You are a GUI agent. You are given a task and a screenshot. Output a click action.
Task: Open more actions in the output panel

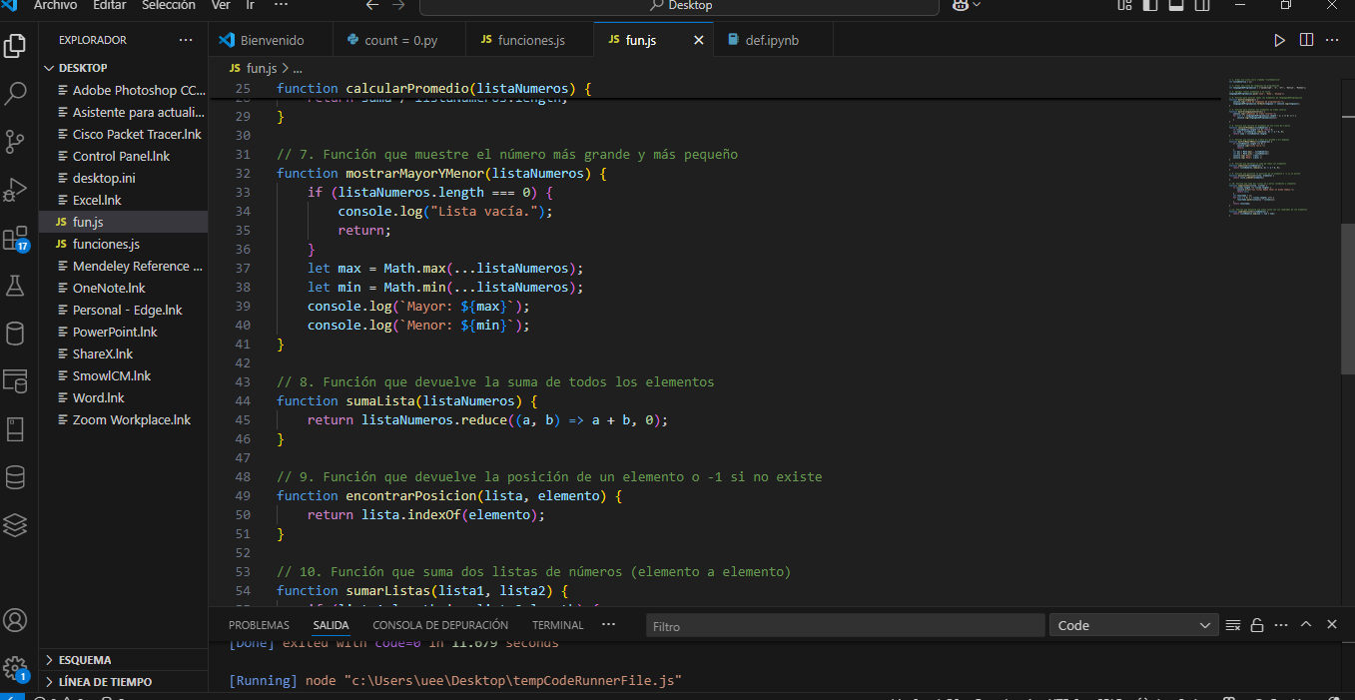click(x=1281, y=625)
